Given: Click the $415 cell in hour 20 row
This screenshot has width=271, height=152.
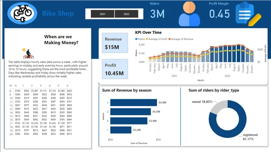Looking at the screenshot, I should pos(69,134).
